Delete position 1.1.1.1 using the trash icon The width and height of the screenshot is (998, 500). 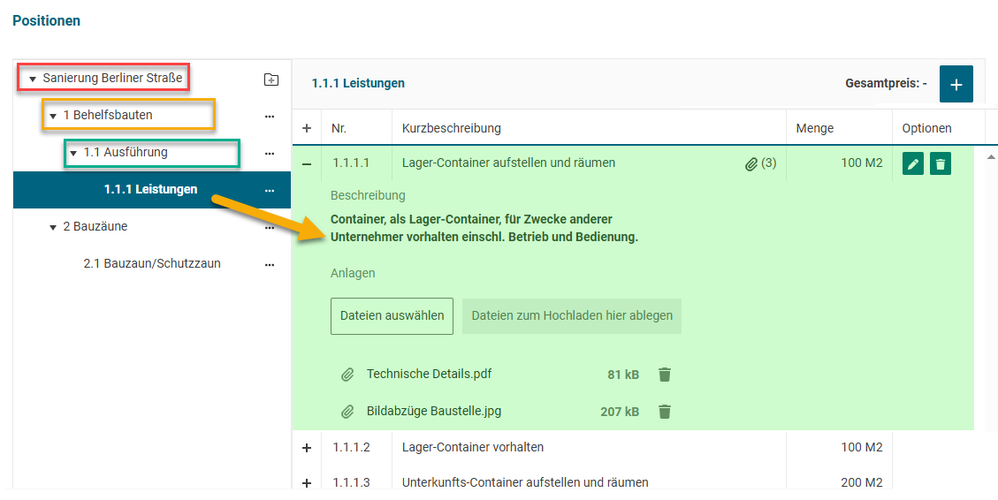(x=941, y=163)
